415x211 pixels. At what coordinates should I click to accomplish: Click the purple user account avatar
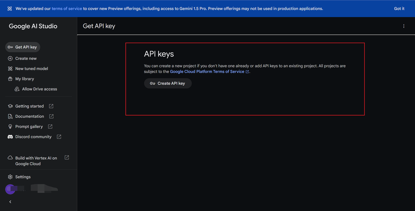click(10, 189)
